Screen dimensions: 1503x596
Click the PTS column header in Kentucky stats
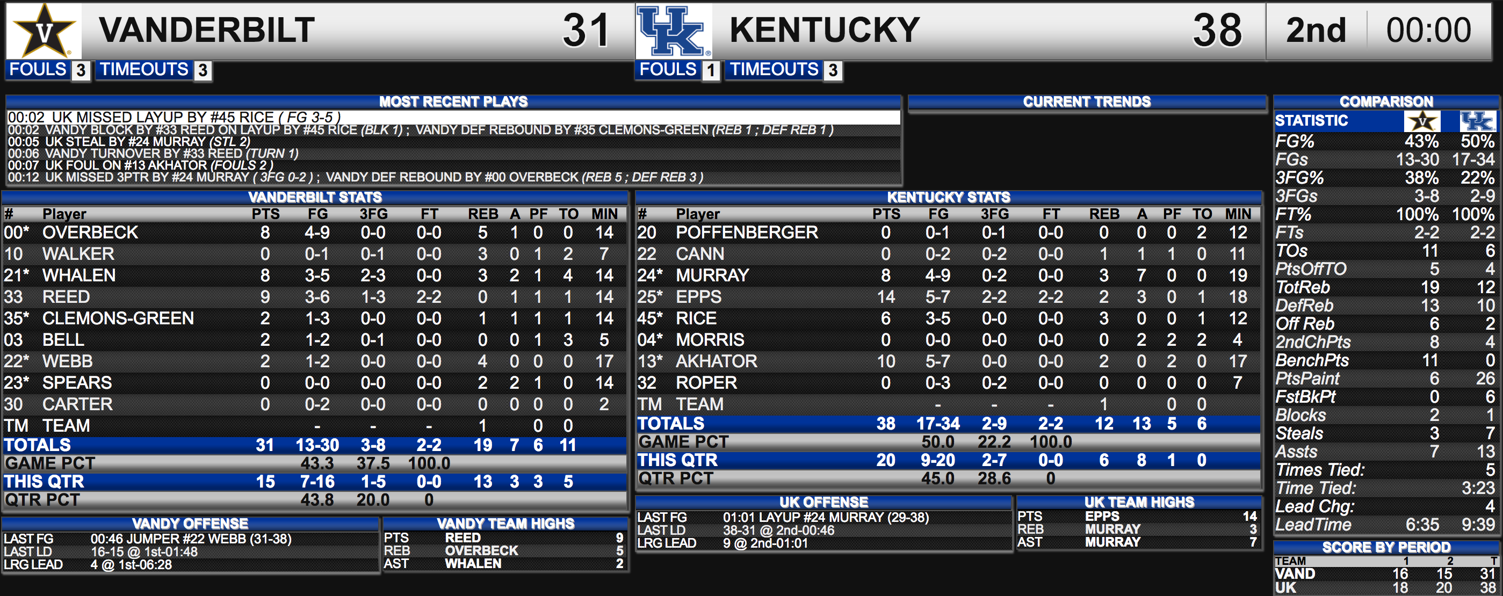886,214
